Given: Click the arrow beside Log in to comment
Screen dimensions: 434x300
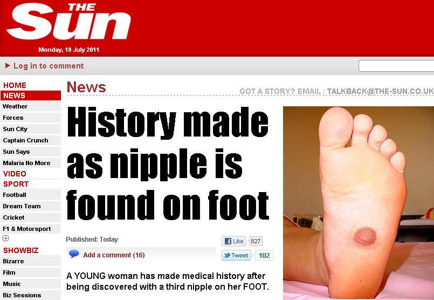Looking at the screenshot, I should click(8, 65).
